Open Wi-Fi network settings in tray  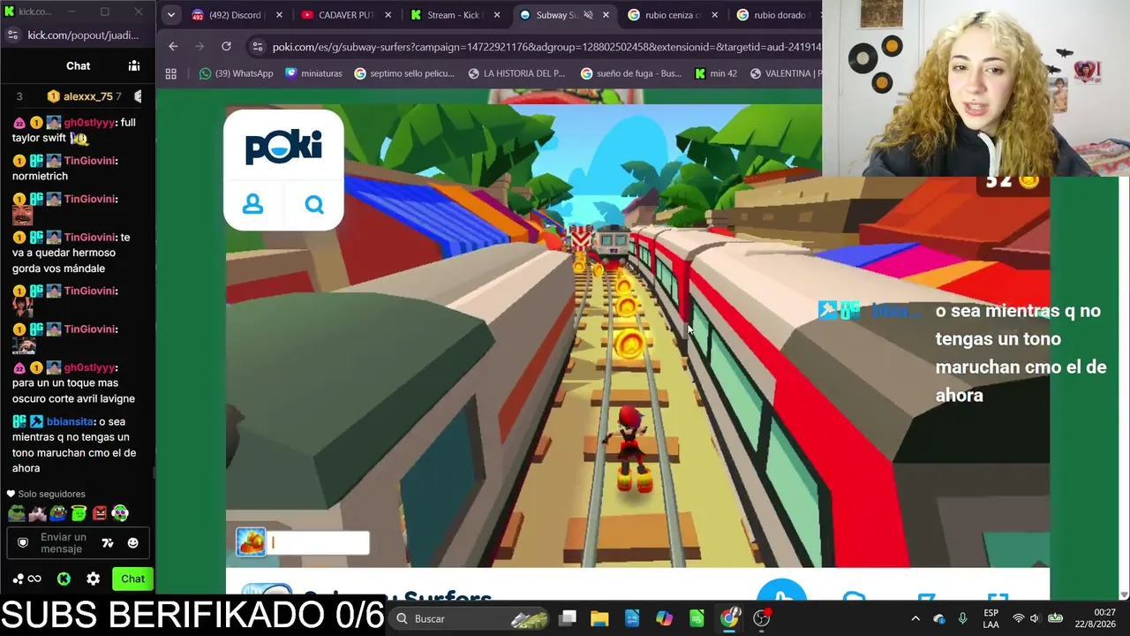click(x=1018, y=618)
